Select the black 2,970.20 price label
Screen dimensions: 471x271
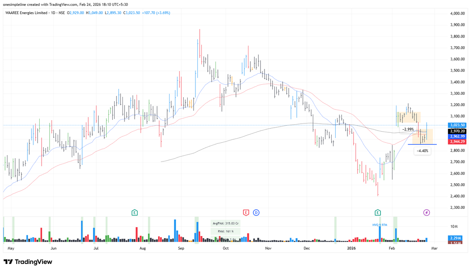(x=457, y=132)
